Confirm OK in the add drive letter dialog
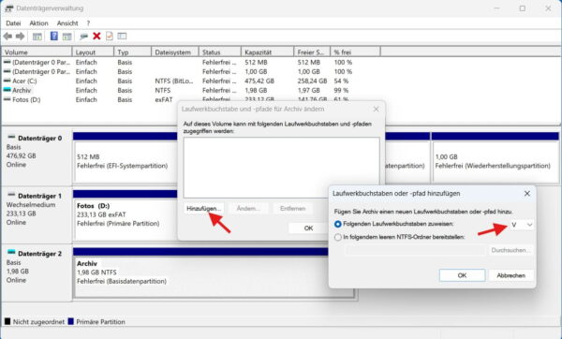The image size is (562, 339). point(462,275)
